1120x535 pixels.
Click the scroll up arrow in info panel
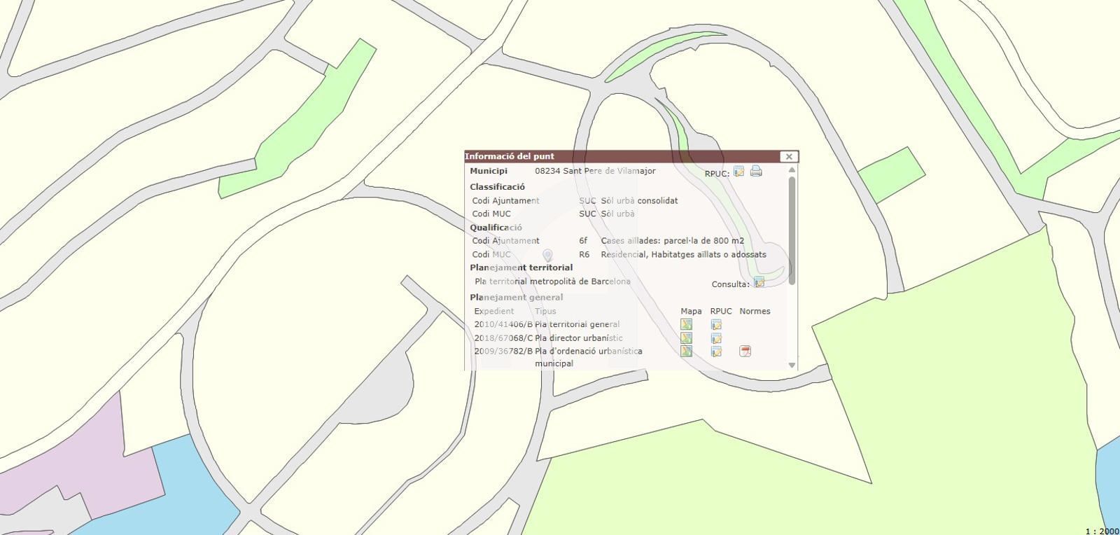pos(792,170)
